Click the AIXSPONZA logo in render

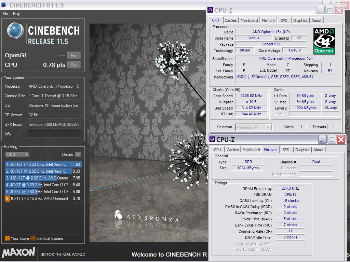[x=148, y=216]
